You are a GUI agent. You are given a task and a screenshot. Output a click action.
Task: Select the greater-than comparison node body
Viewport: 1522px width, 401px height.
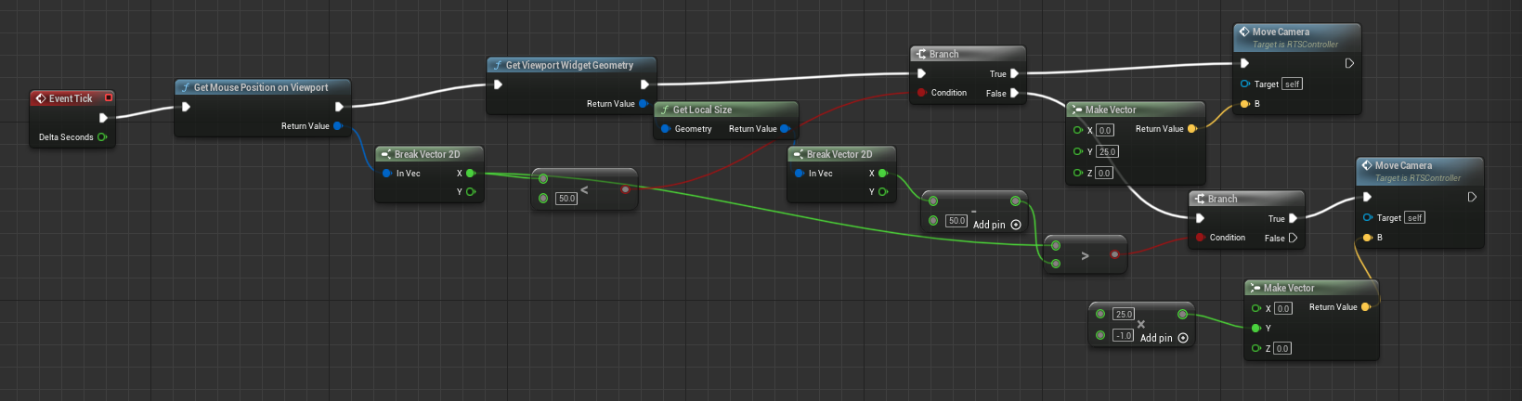[x=1086, y=254]
